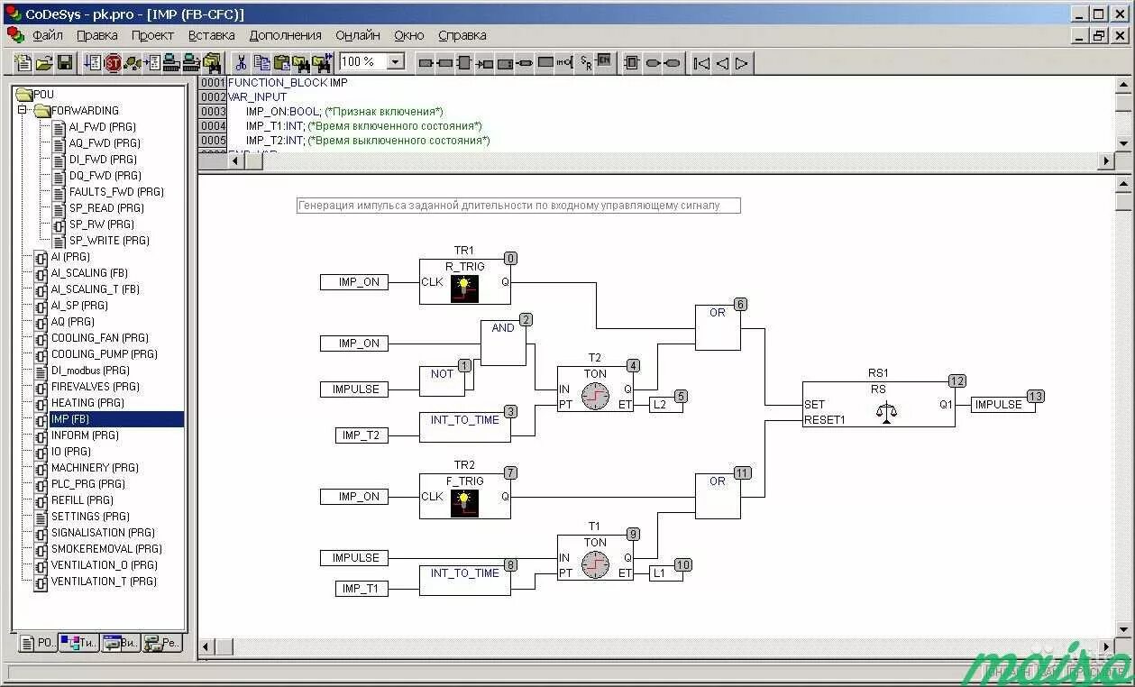This screenshot has width=1135, height=687.
Task: Select COOLING_FAN (PRG) in the tree
Action: coord(100,338)
